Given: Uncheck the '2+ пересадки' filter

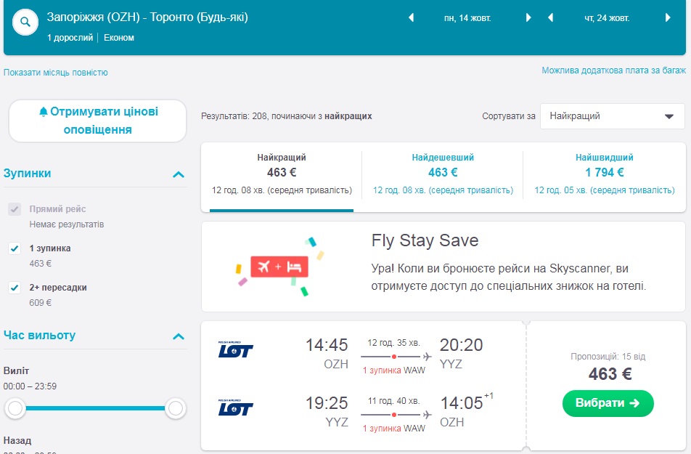Looking at the screenshot, I should coord(15,288).
